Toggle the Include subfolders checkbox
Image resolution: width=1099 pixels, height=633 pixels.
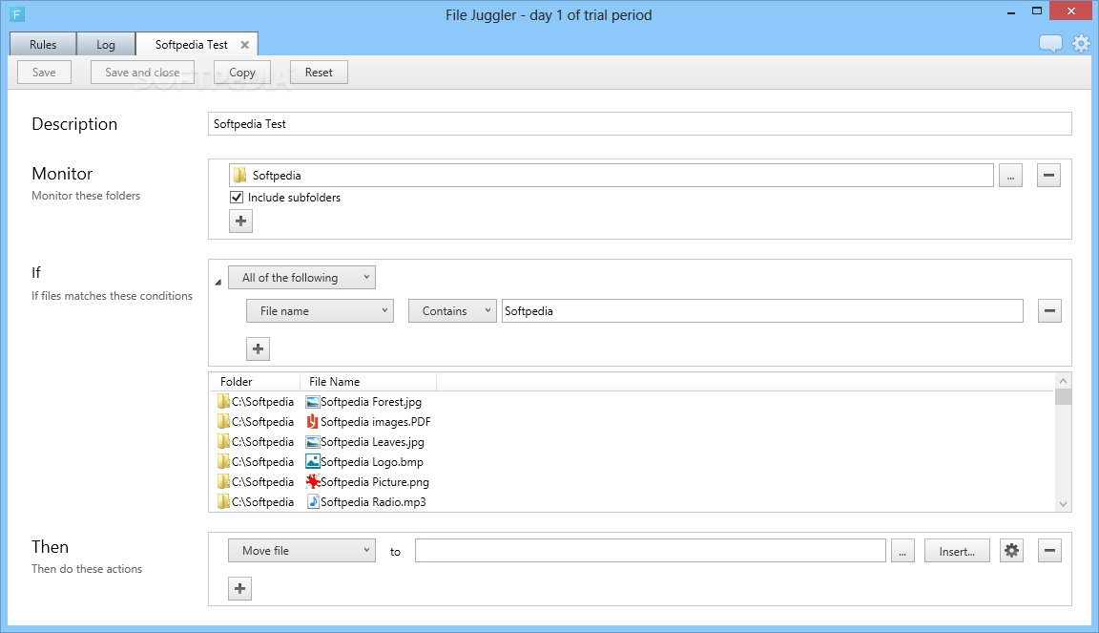click(x=237, y=198)
